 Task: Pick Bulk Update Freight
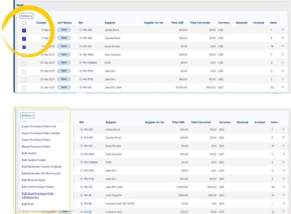34,160
